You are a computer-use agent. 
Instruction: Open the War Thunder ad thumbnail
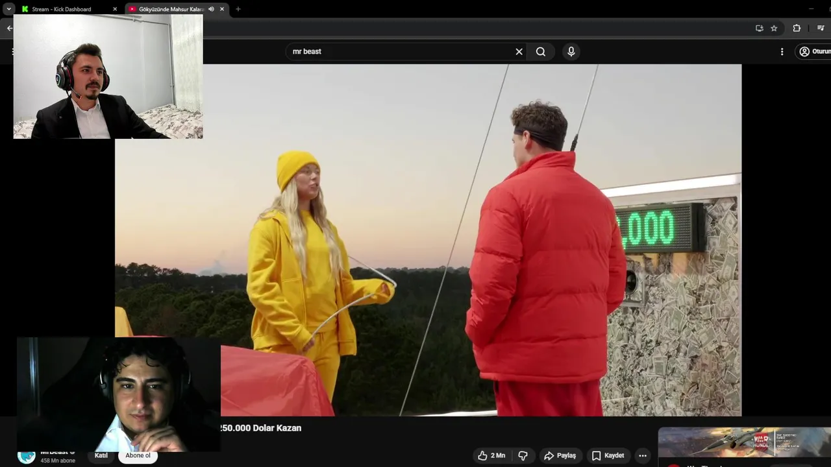point(744,442)
